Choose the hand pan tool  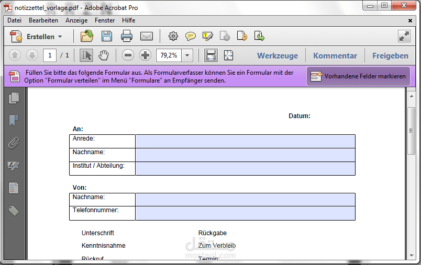[x=103, y=55]
